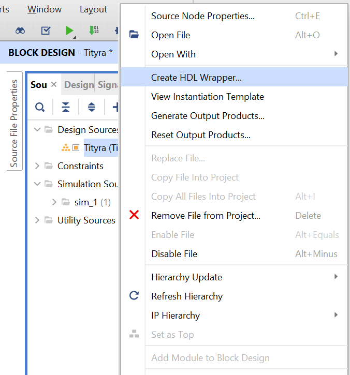Expand the Constraints folder

[37, 166]
